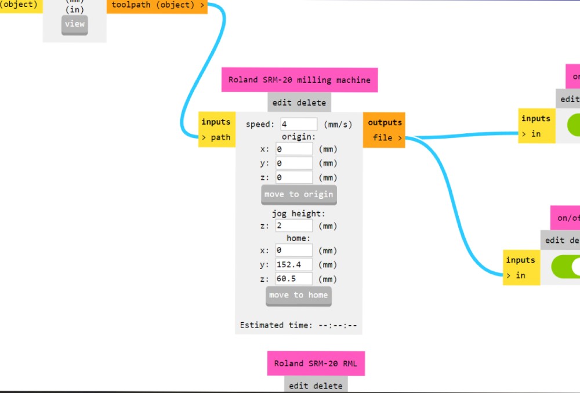The height and width of the screenshot is (393, 580).
Task: Click the outputs header of the milling machine
Action: (x=385, y=123)
